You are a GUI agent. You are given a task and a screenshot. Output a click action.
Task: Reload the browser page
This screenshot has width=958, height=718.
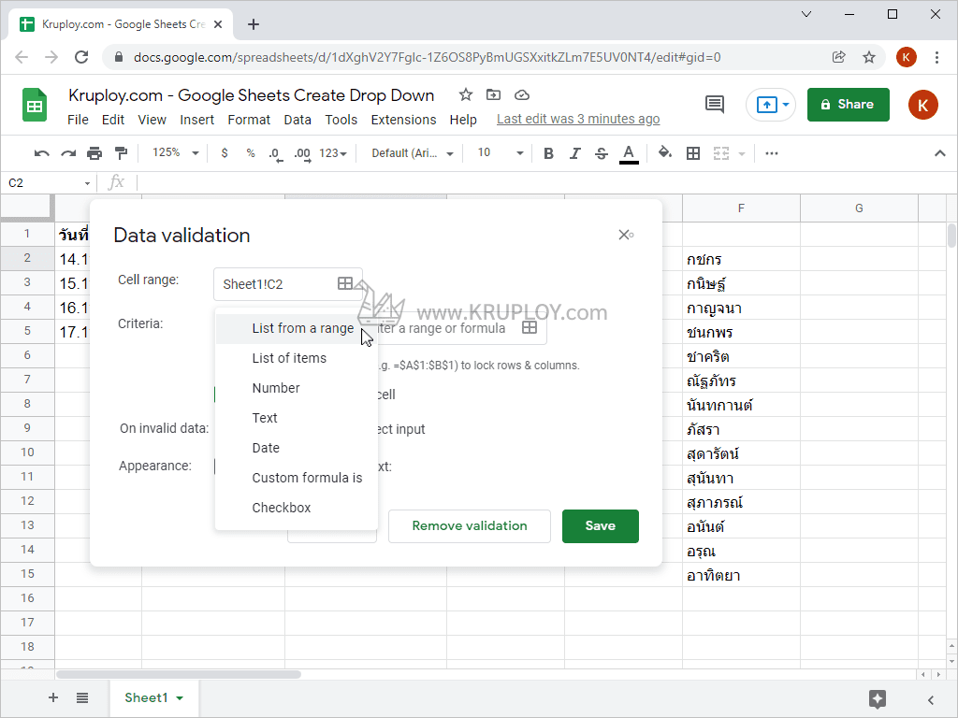(81, 57)
